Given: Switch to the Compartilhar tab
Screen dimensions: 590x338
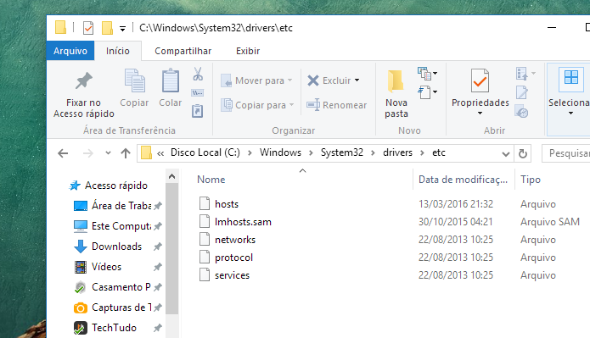Looking at the screenshot, I should [x=183, y=51].
